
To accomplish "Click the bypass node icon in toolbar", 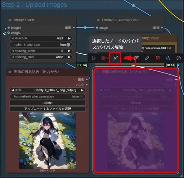I will coord(115,58).
